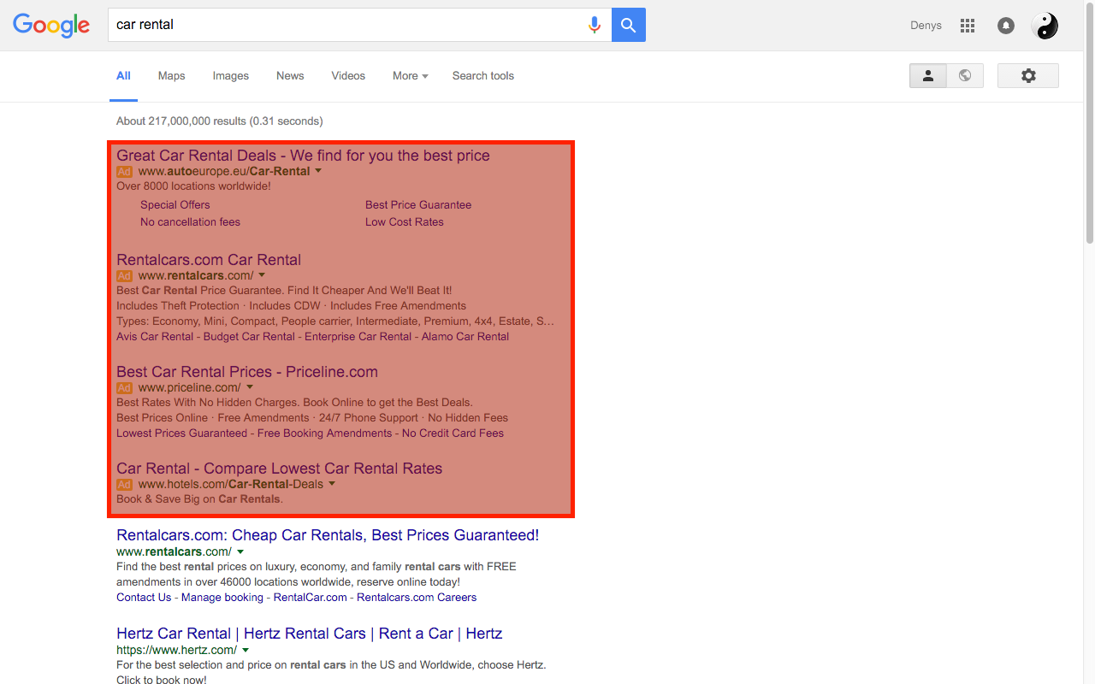This screenshot has height=684, width=1095.
Task: Open the settings gear menu
Action: 1028,75
